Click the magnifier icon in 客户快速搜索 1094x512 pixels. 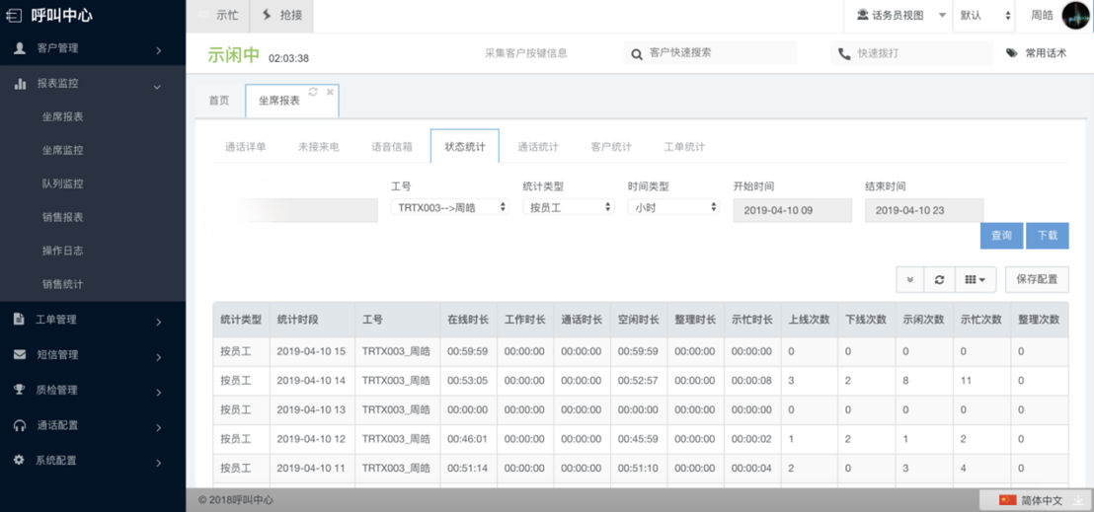click(637, 54)
